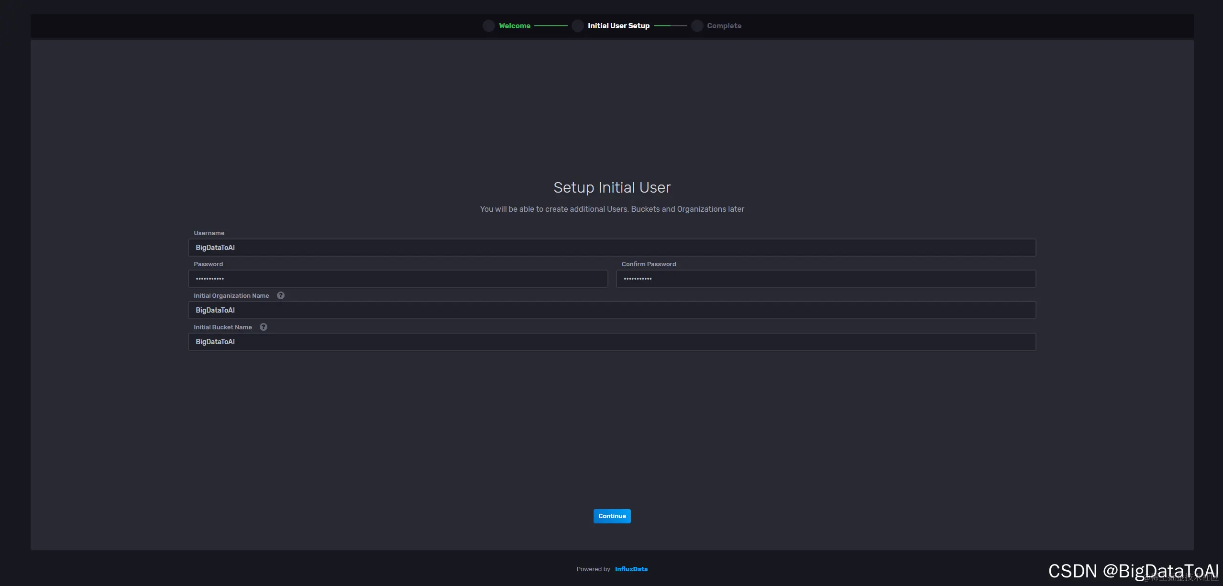Select the Initial User Setup step label
Viewport: 1223px width, 586px height.
point(618,26)
